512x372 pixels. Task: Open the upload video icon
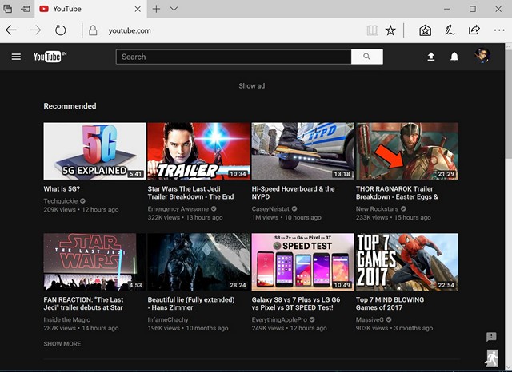tap(431, 57)
